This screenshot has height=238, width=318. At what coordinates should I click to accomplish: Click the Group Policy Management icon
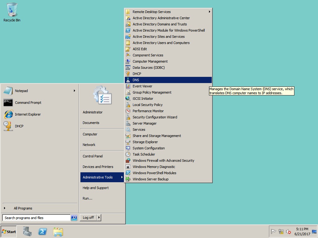pos(128,92)
